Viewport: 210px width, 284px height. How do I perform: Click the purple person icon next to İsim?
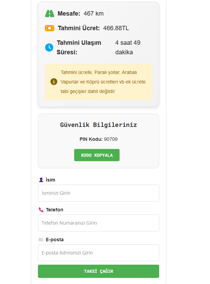pyautogui.click(x=41, y=180)
